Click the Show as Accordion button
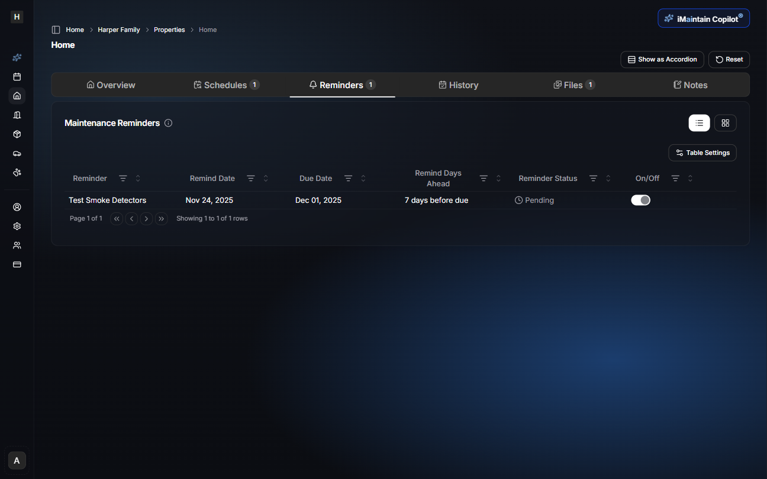 662,59
